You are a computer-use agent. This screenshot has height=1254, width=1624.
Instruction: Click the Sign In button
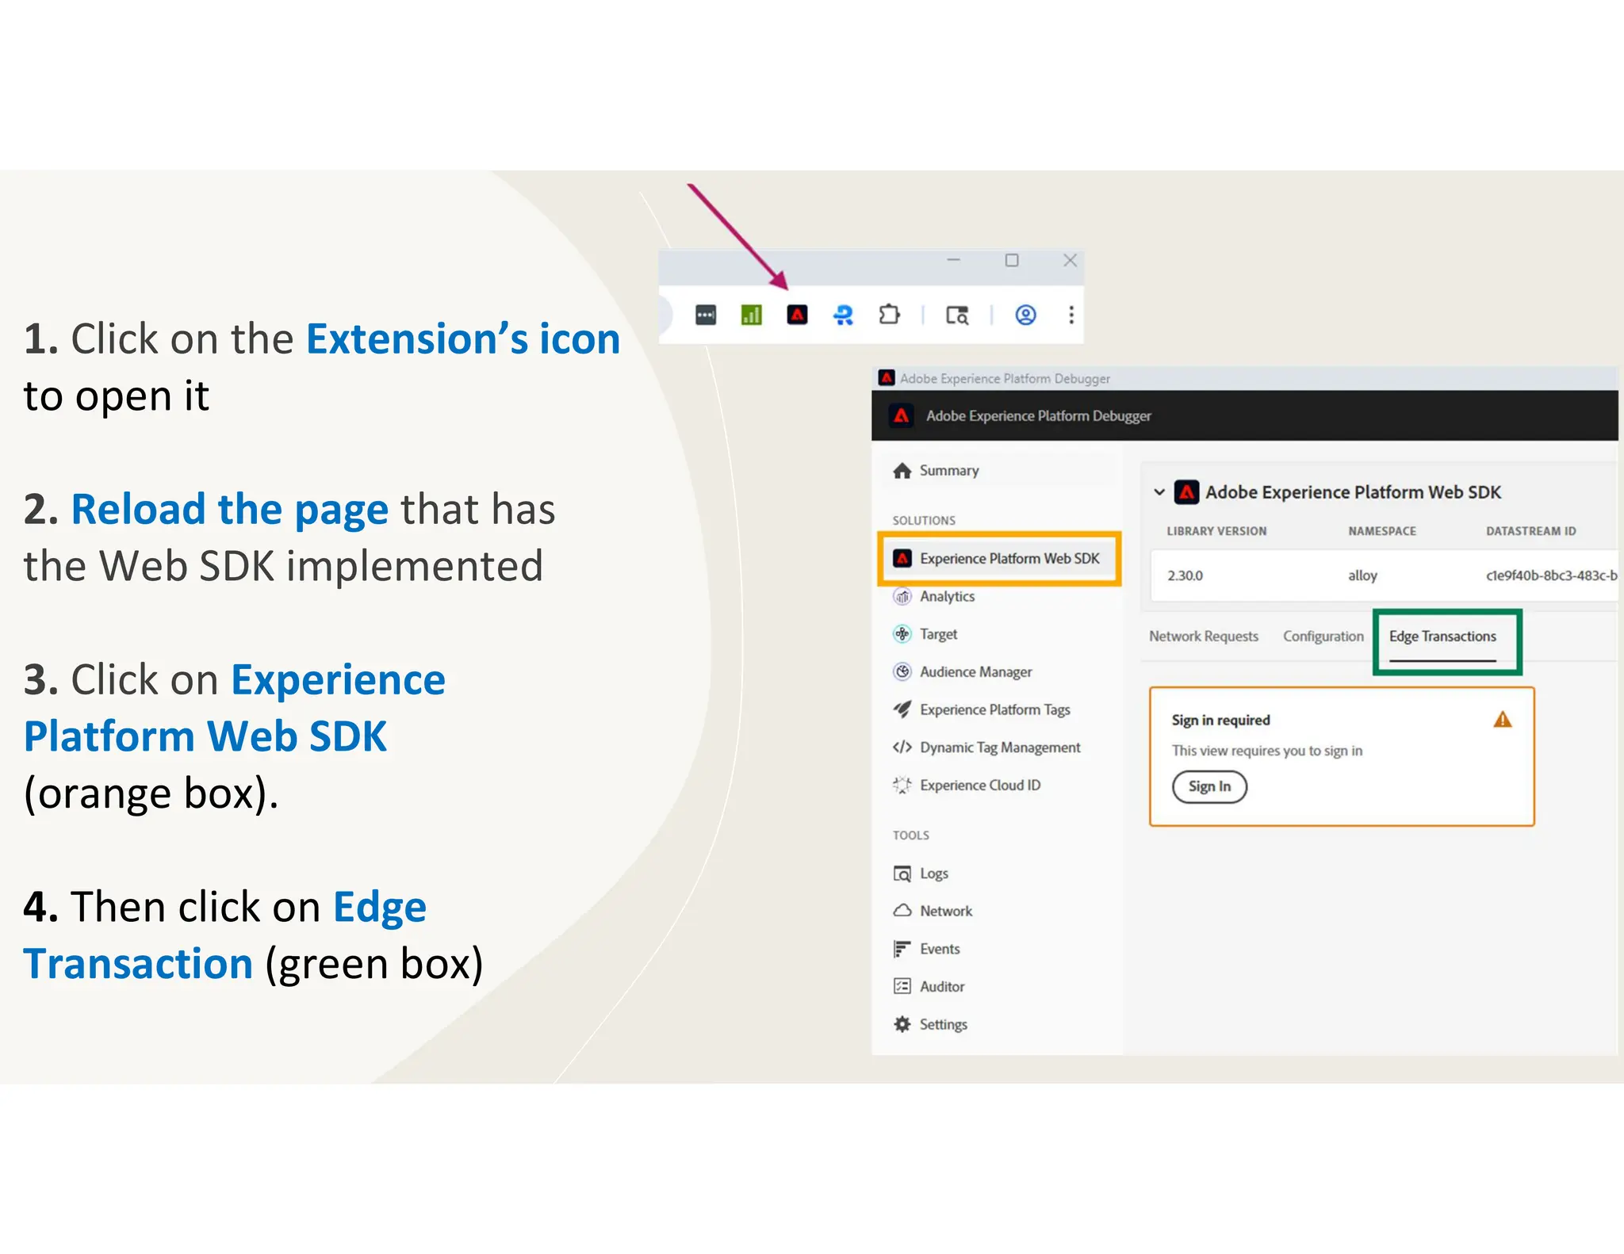(x=1209, y=786)
